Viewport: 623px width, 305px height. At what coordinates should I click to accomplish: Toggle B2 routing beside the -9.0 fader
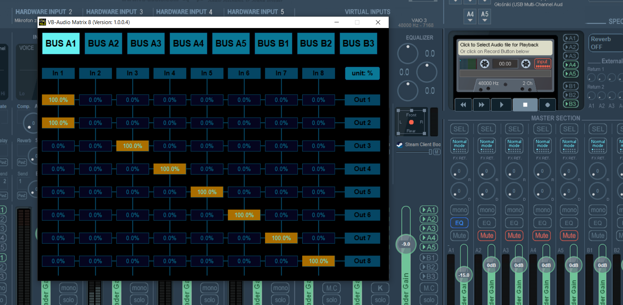[429, 267]
